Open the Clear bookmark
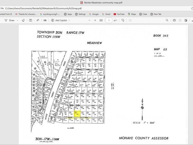This screenshot has height=145, width=193. pos(143,14)
